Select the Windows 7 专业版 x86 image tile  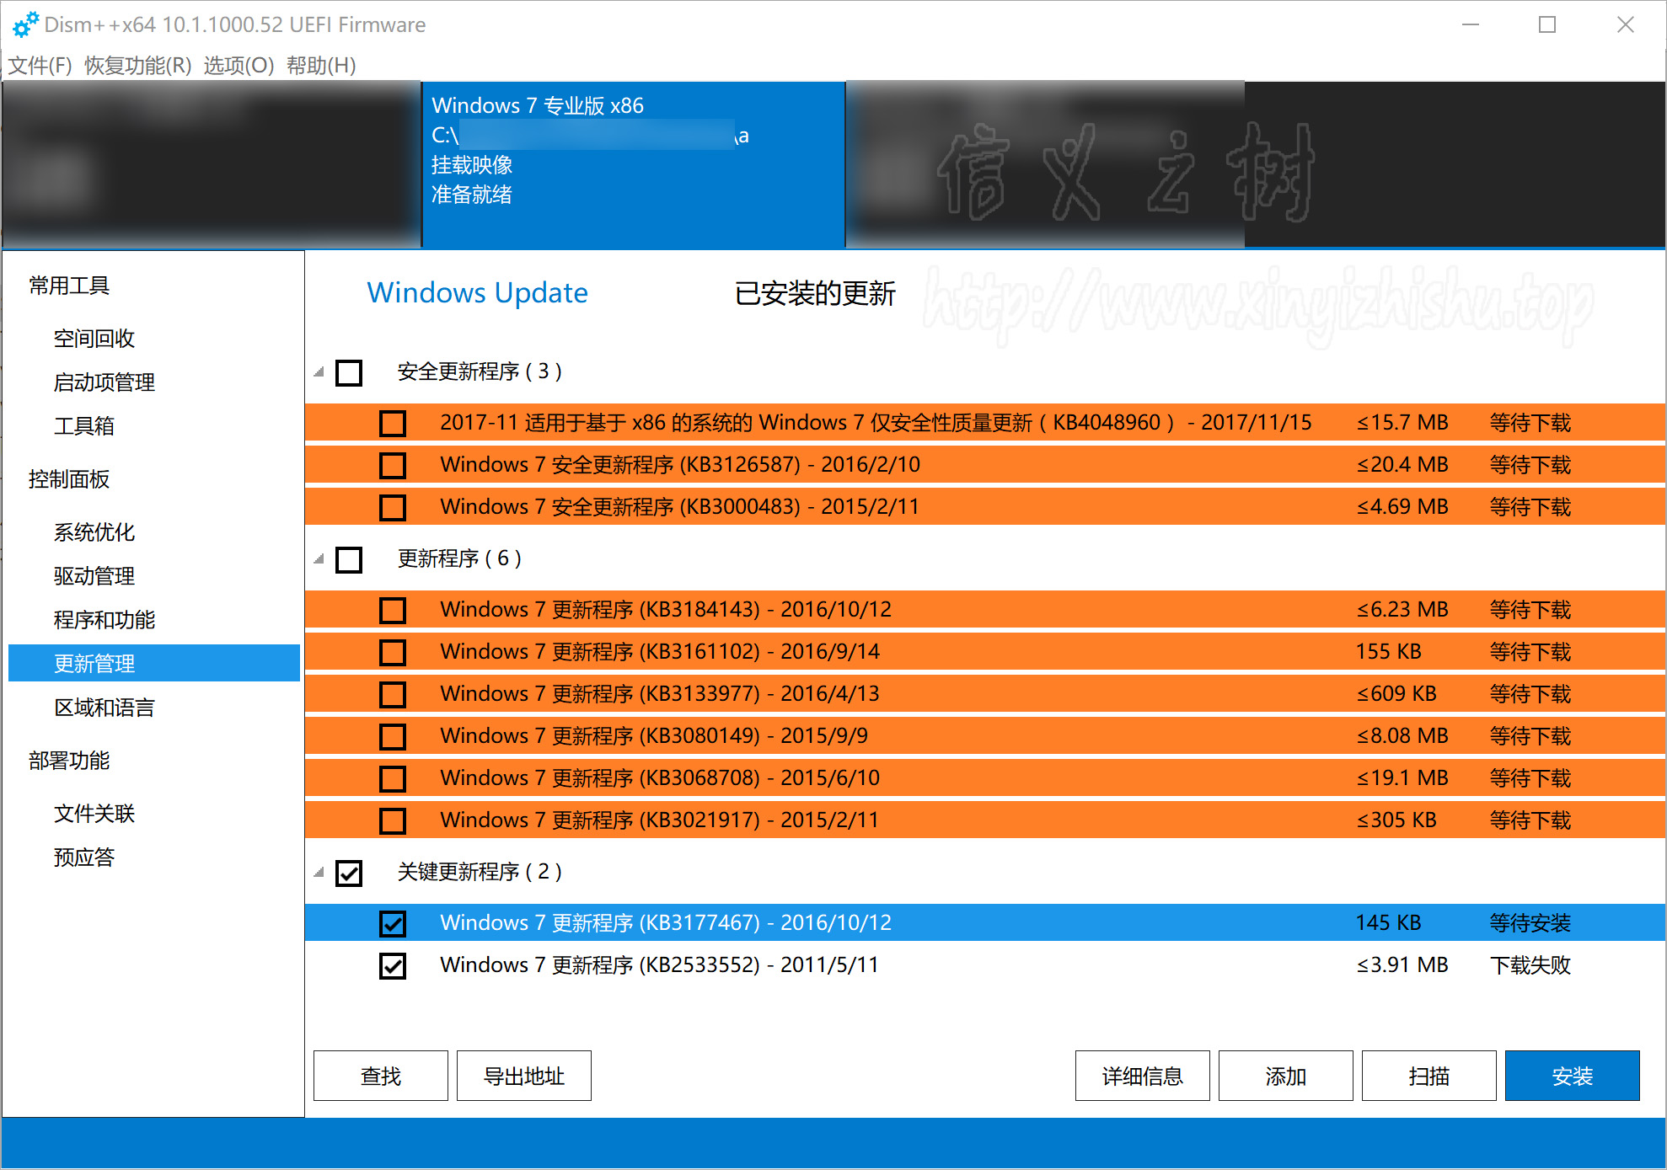633,164
